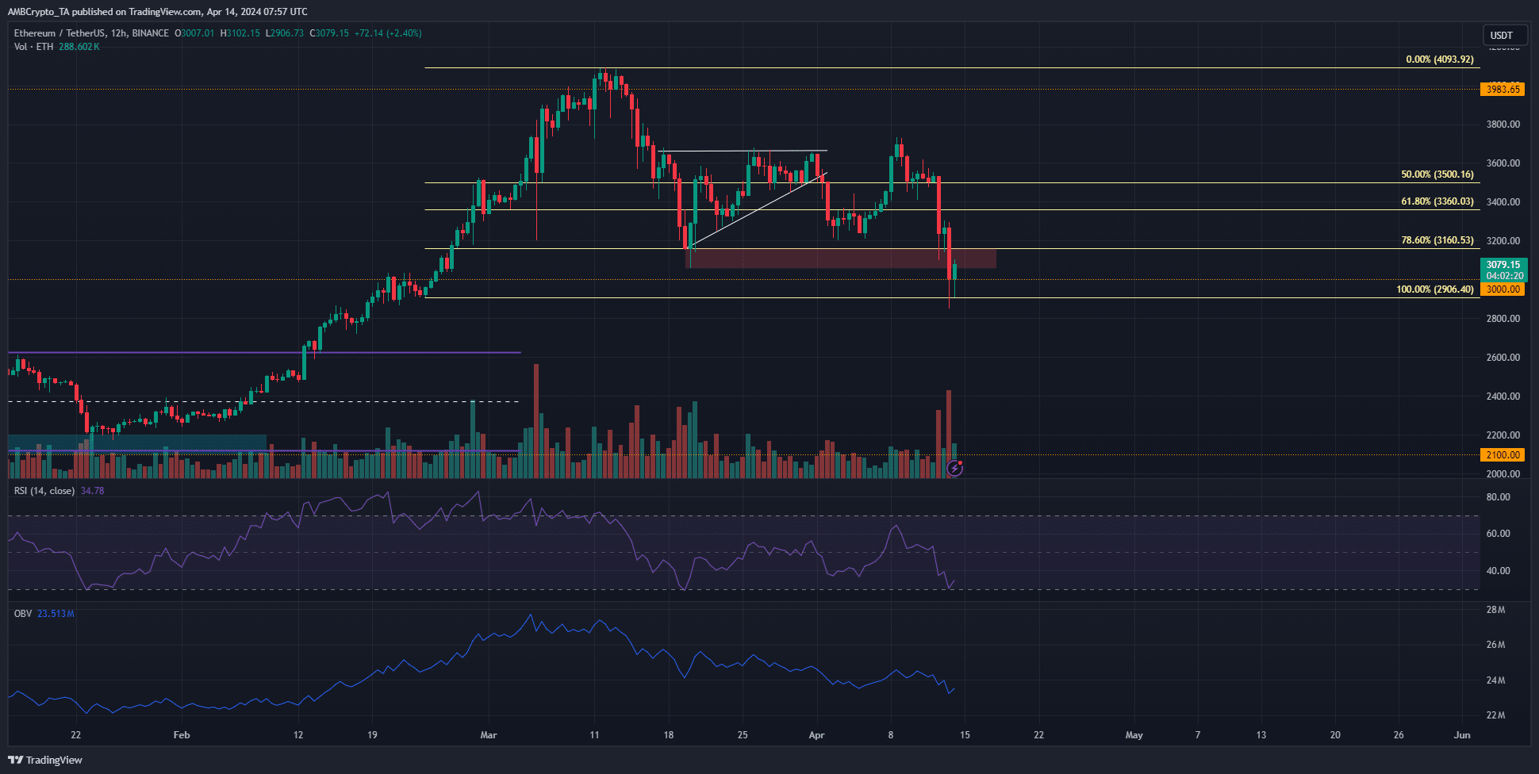Click the 3800.00 price axis label
Image resolution: width=1539 pixels, height=774 pixels.
[1503, 125]
